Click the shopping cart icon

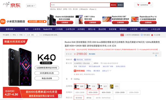[x=138, y=5]
